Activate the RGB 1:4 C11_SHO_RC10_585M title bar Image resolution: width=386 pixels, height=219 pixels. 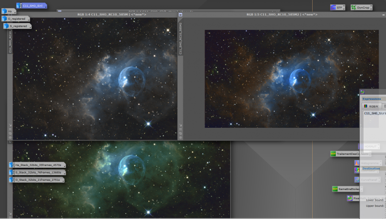click(x=111, y=14)
